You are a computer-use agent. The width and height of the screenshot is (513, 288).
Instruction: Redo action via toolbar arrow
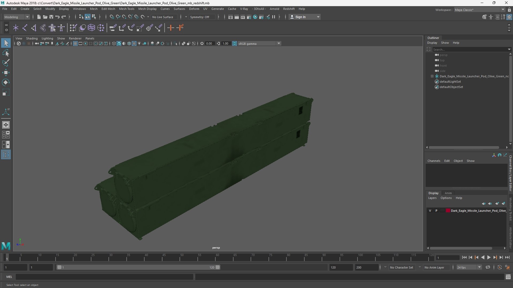64,17
